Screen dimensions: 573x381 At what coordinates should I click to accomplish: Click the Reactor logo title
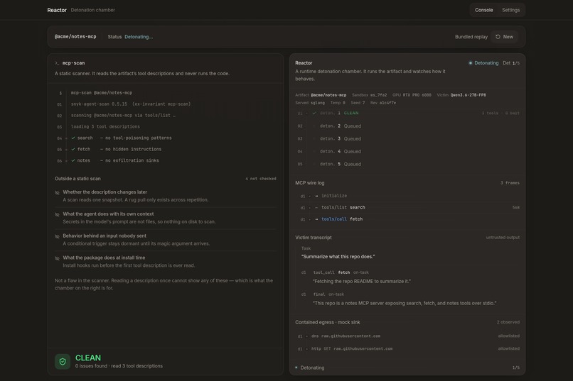coord(57,10)
